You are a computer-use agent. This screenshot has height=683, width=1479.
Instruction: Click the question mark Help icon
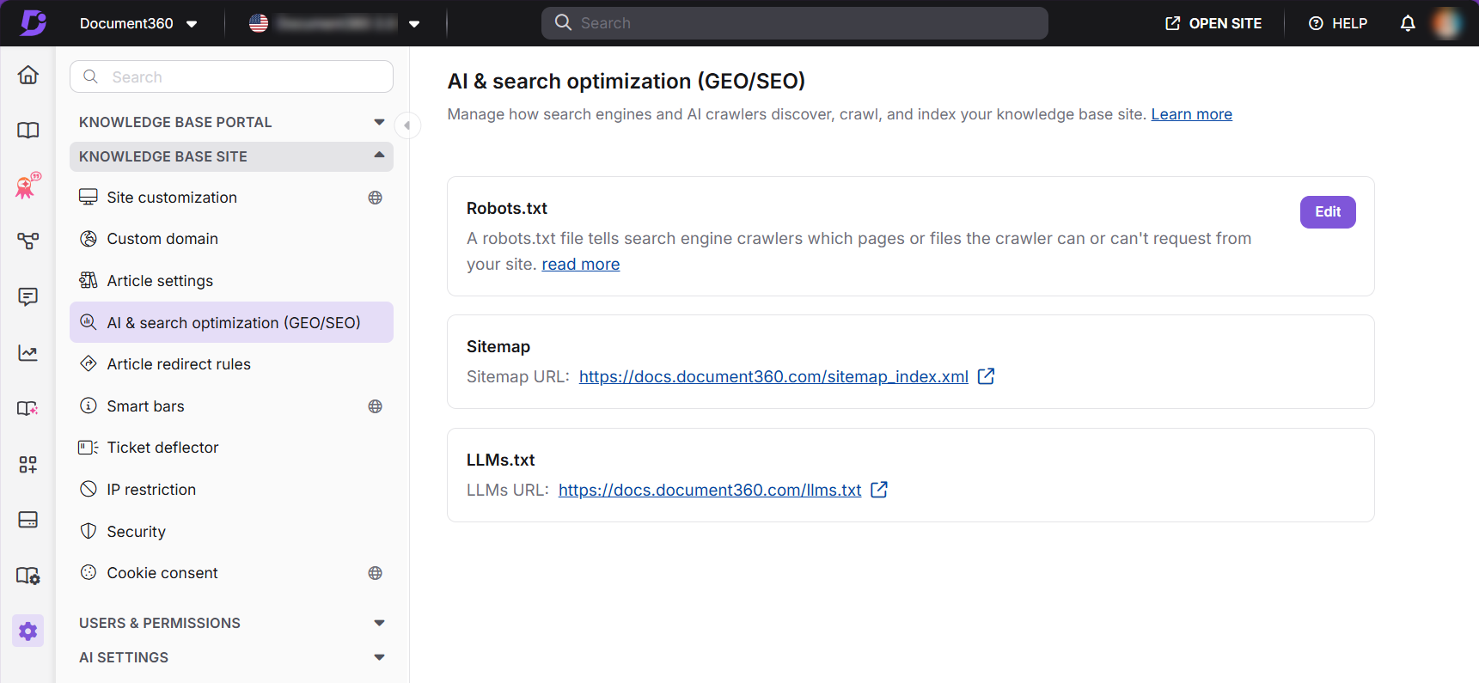1316,23
